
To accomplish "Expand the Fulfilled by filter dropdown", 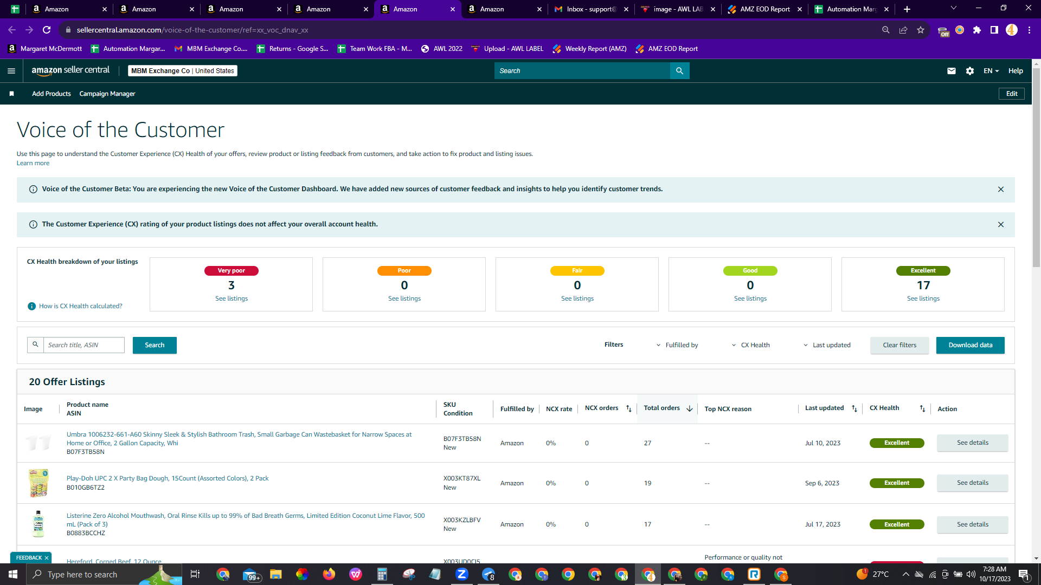I will (677, 345).
